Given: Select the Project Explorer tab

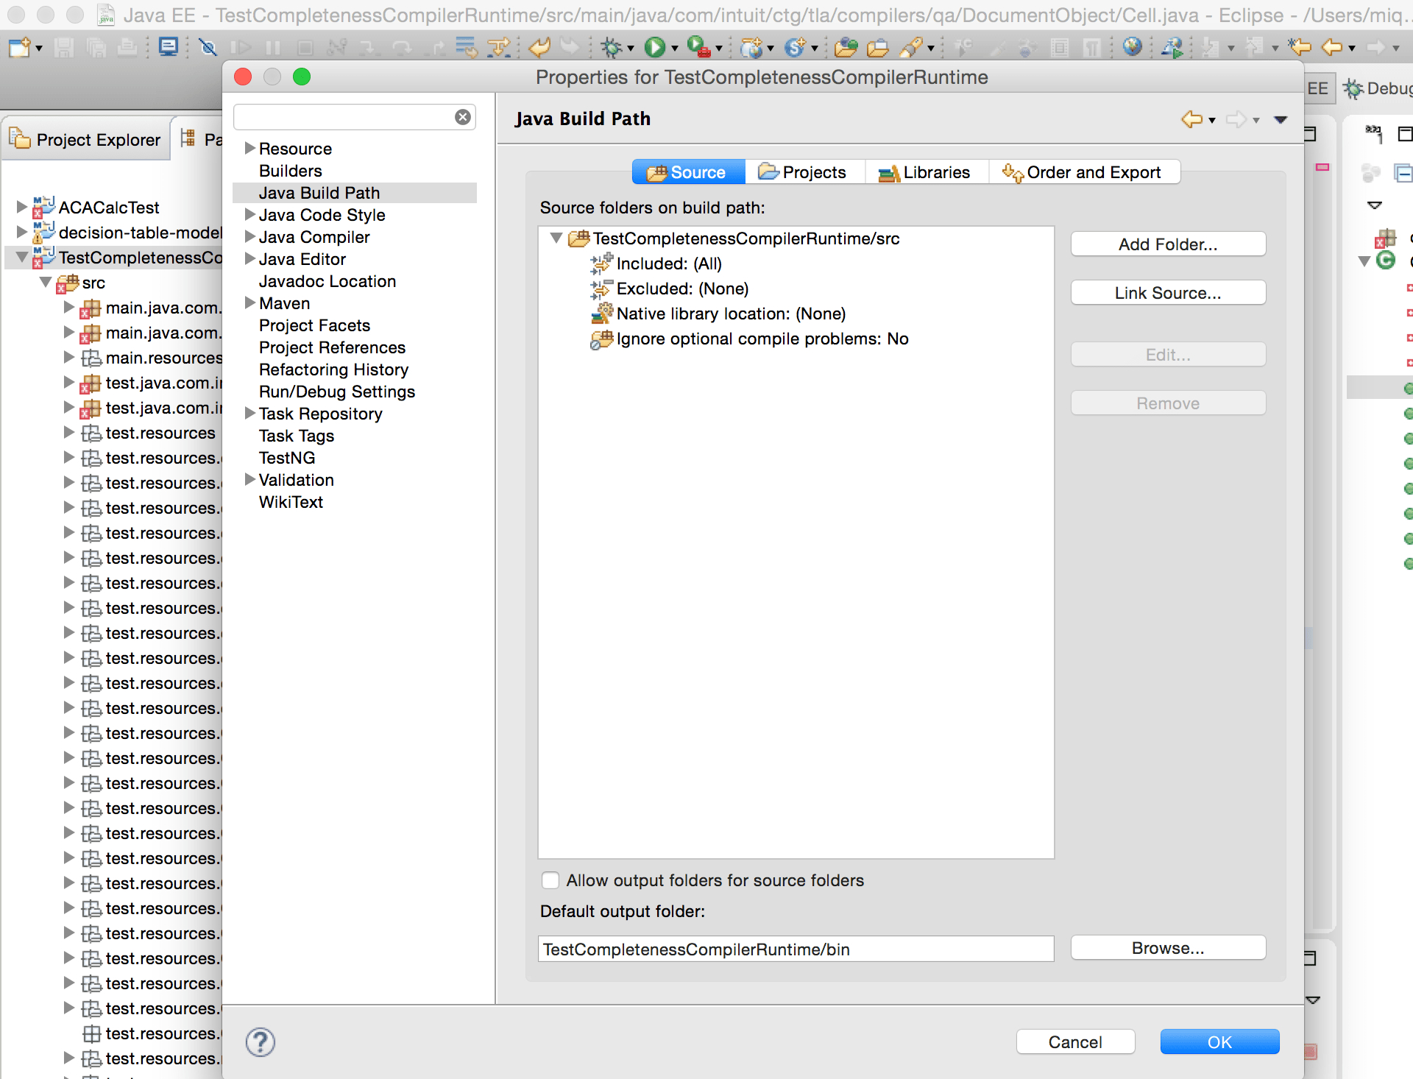Looking at the screenshot, I should click(x=86, y=139).
